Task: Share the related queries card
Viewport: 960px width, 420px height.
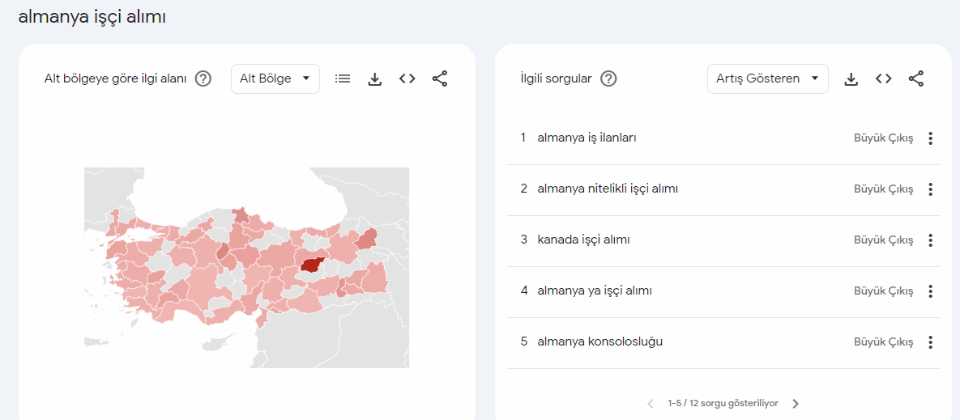Action: (916, 78)
